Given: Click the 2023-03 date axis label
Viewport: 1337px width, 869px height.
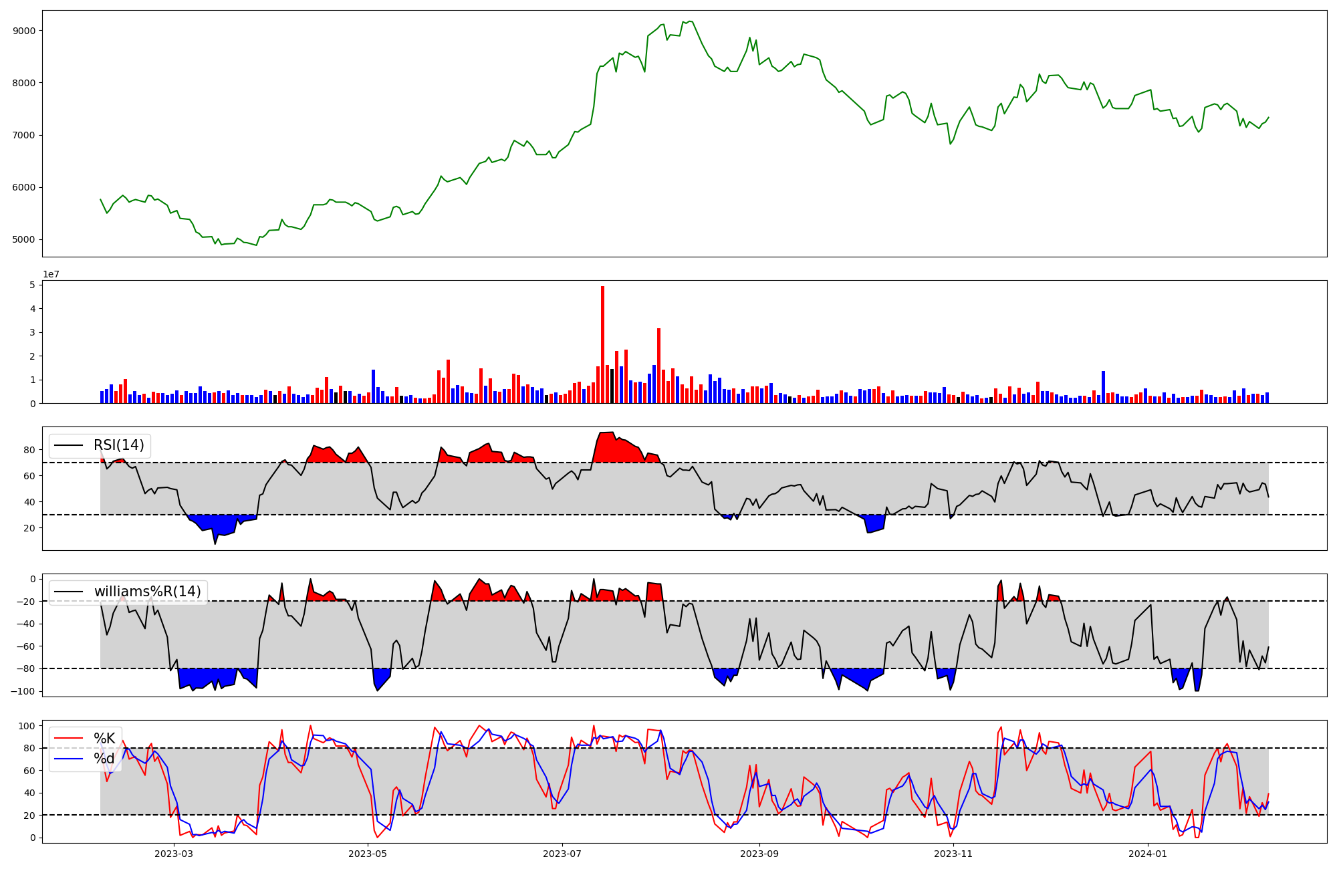Looking at the screenshot, I should [x=174, y=854].
